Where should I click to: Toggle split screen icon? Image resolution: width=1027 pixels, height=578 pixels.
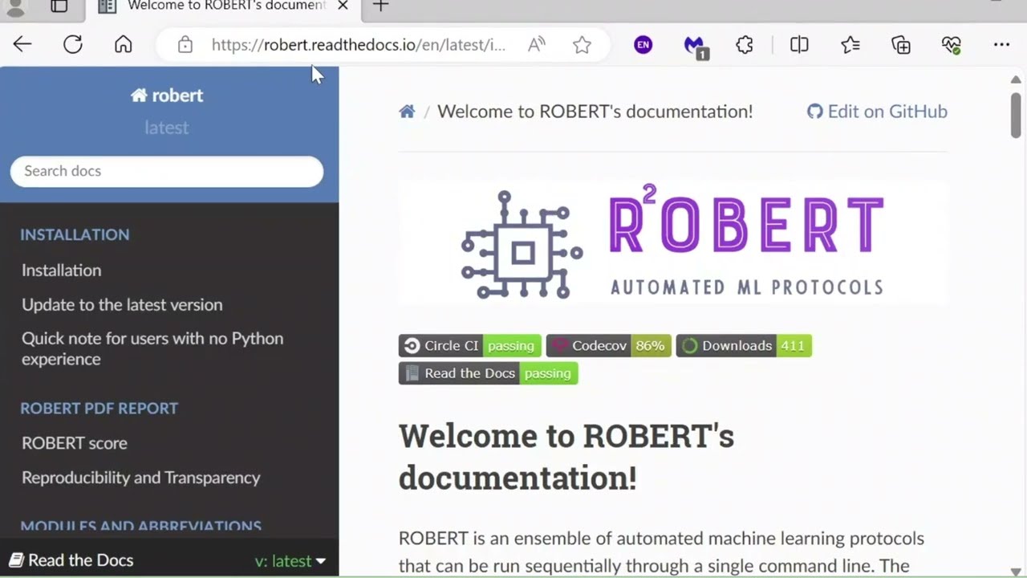point(799,45)
